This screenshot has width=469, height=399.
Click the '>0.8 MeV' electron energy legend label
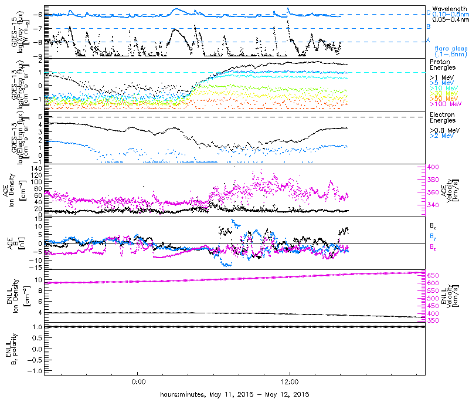pyautogui.click(x=445, y=130)
